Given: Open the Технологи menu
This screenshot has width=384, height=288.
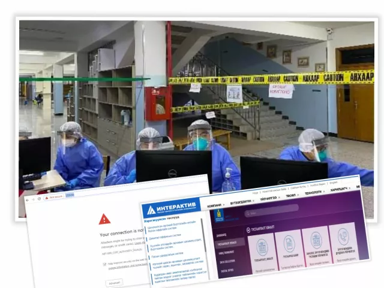Looking at the screenshot, I should pos(313,193).
